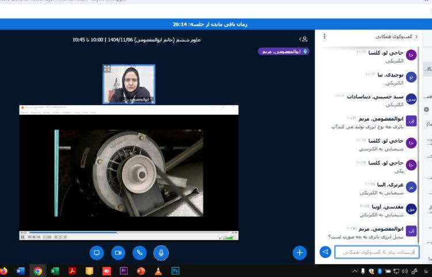Open the chat options three-dot menu
Image resolution: width=432 pixels, height=277 pixels.
[324, 36]
